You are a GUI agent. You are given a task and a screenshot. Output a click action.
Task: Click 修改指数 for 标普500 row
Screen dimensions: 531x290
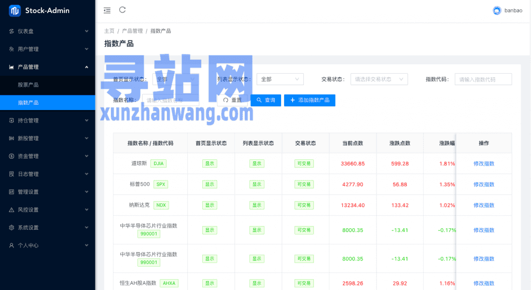pyautogui.click(x=484, y=185)
